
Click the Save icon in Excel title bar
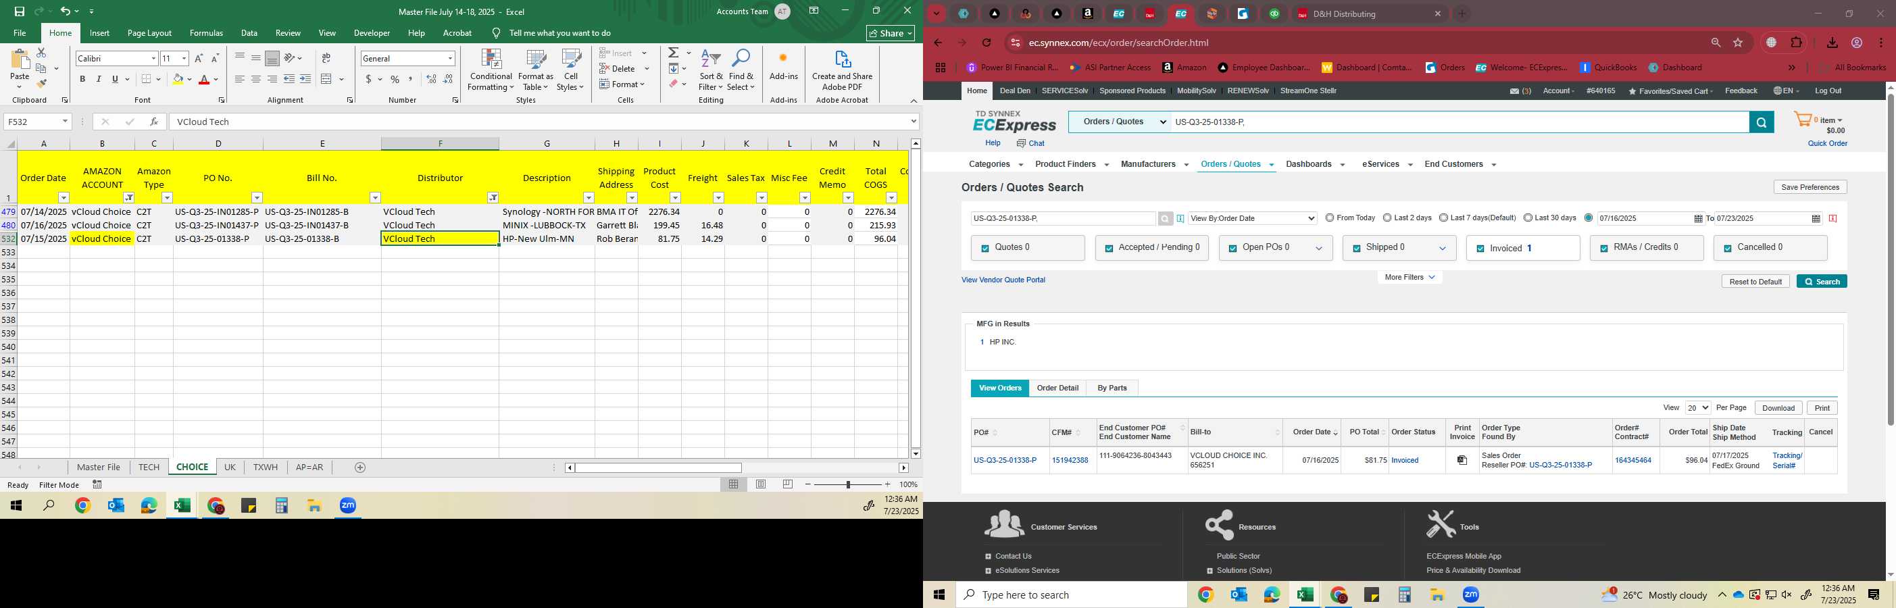pos(19,11)
